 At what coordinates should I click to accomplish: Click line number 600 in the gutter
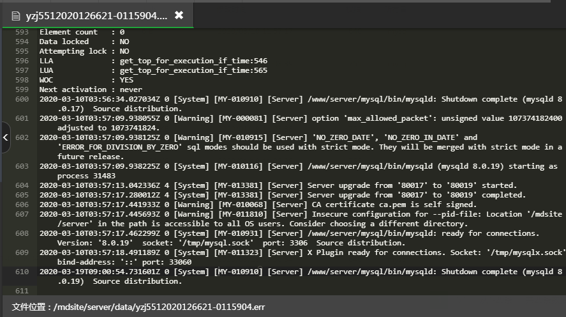[22, 99]
